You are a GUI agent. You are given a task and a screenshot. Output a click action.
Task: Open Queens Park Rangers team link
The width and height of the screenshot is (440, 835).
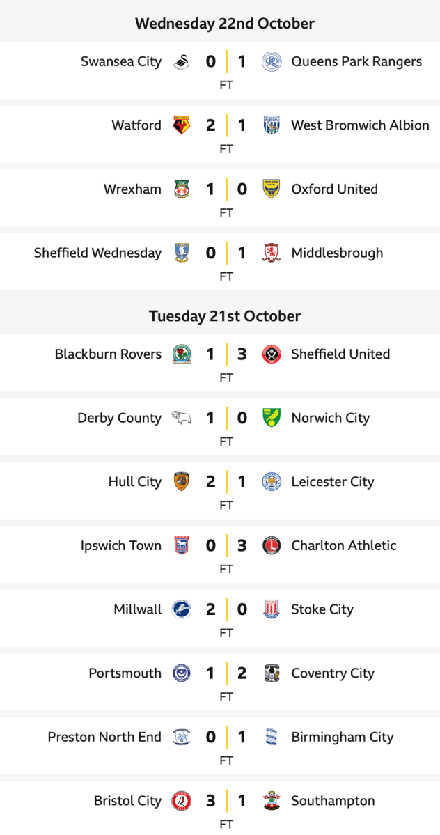[356, 62]
